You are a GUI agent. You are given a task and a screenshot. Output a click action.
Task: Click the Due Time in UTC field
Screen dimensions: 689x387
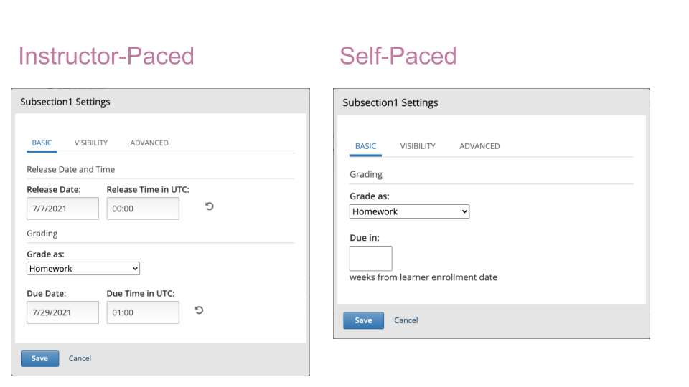click(x=143, y=312)
